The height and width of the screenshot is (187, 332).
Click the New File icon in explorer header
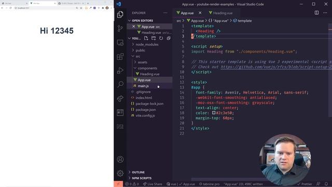click(x=146, y=38)
